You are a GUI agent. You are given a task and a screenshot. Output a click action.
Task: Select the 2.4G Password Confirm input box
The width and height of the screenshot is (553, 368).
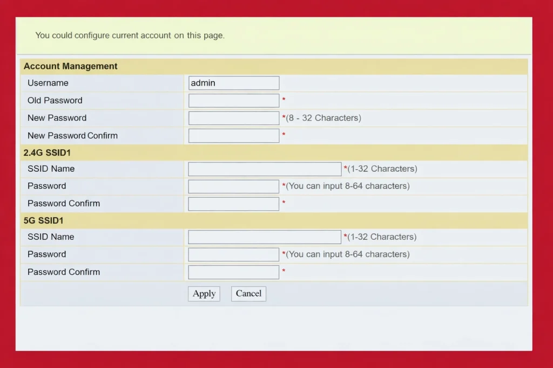point(233,204)
